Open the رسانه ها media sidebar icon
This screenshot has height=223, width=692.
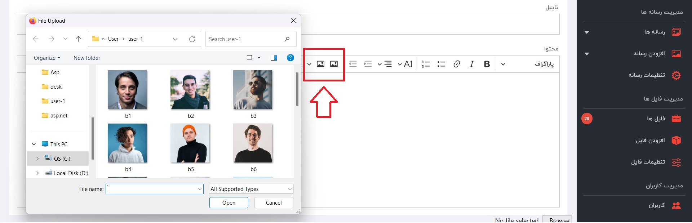pos(676,32)
